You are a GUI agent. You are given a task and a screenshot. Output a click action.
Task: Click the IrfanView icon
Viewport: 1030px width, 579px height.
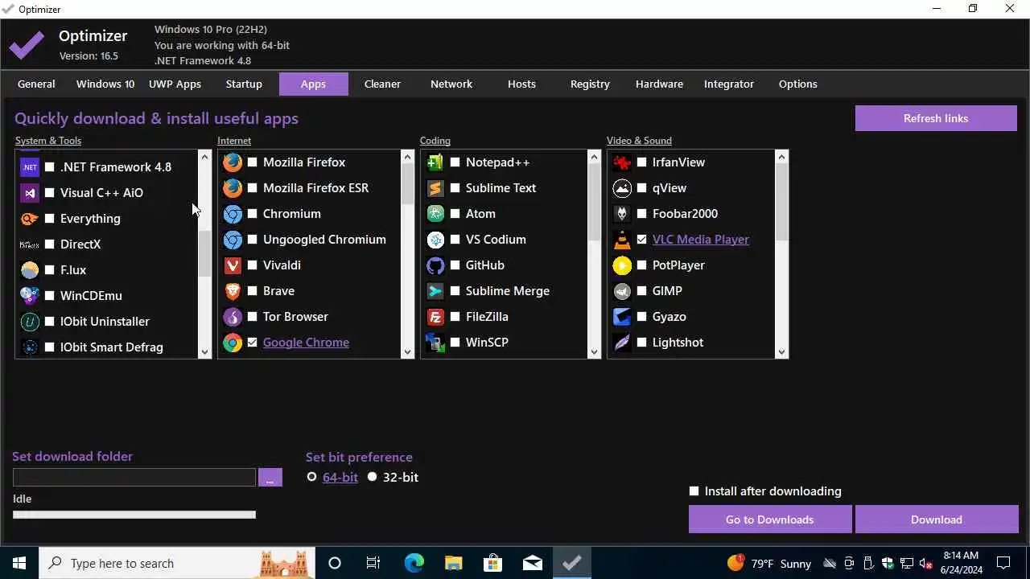coord(622,162)
